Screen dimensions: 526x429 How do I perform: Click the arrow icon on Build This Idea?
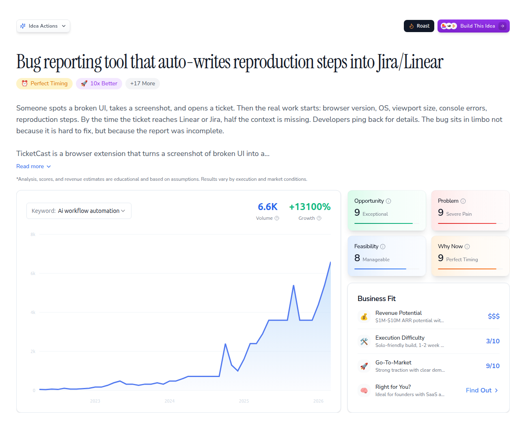tap(502, 26)
